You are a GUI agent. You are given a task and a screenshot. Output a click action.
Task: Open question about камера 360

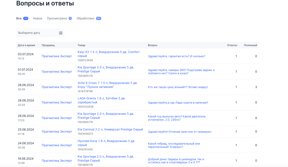(181, 72)
